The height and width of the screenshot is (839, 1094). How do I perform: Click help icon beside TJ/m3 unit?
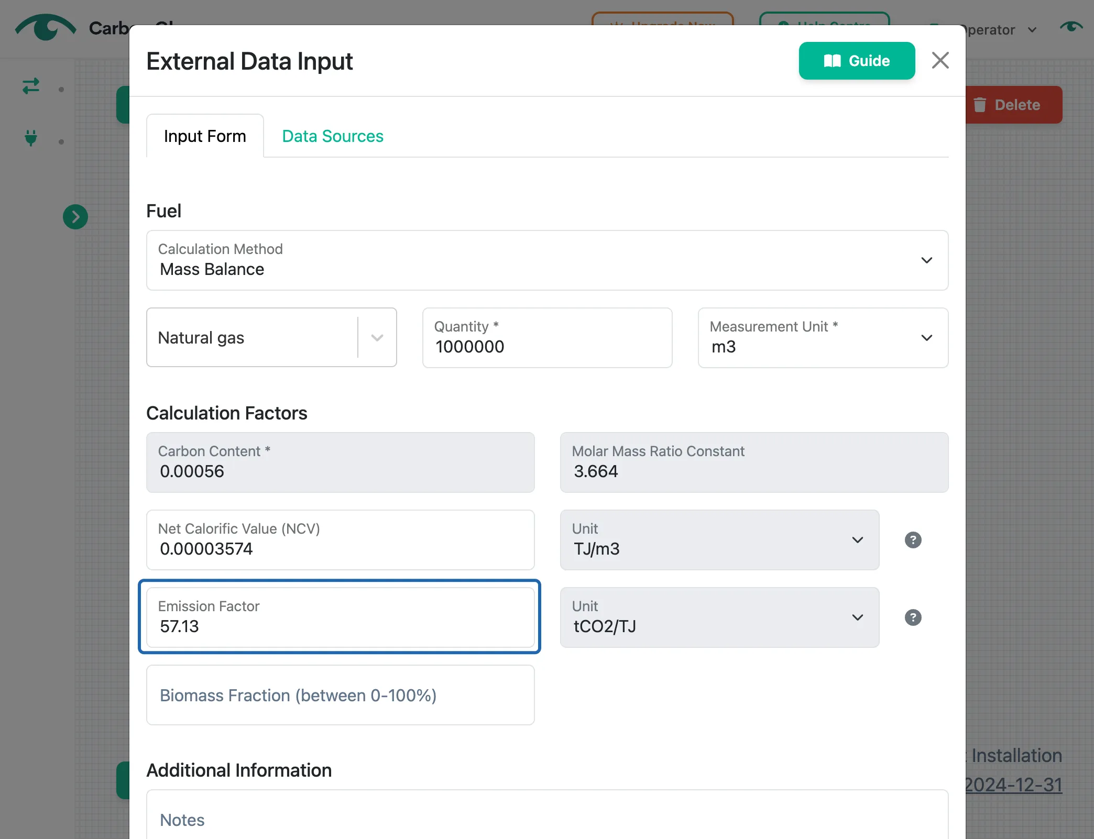click(913, 540)
